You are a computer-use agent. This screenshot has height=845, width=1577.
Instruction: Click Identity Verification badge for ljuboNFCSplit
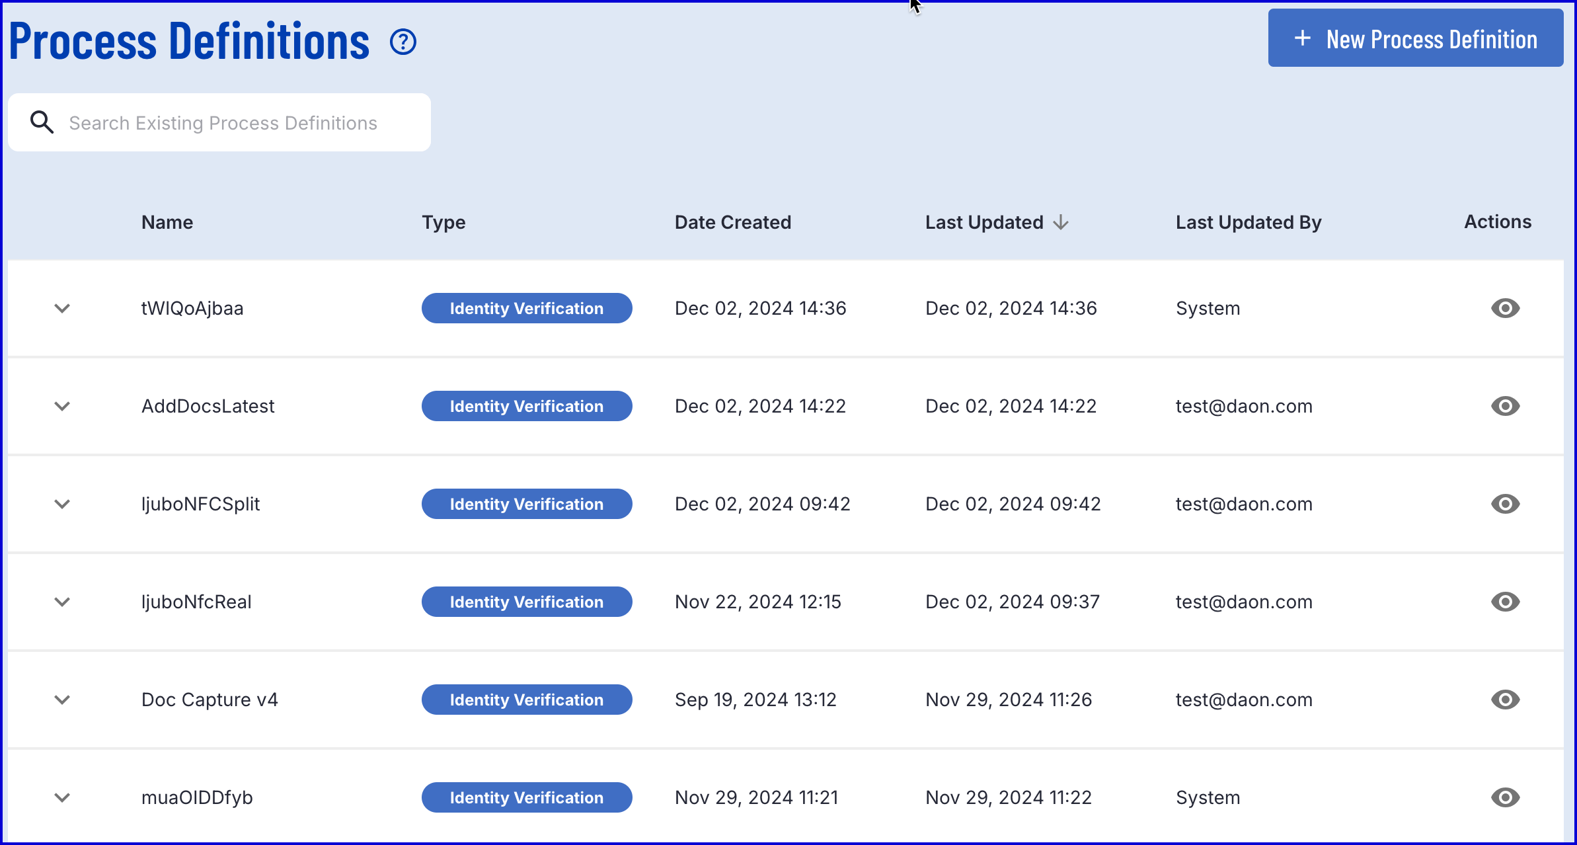point(527,504)
